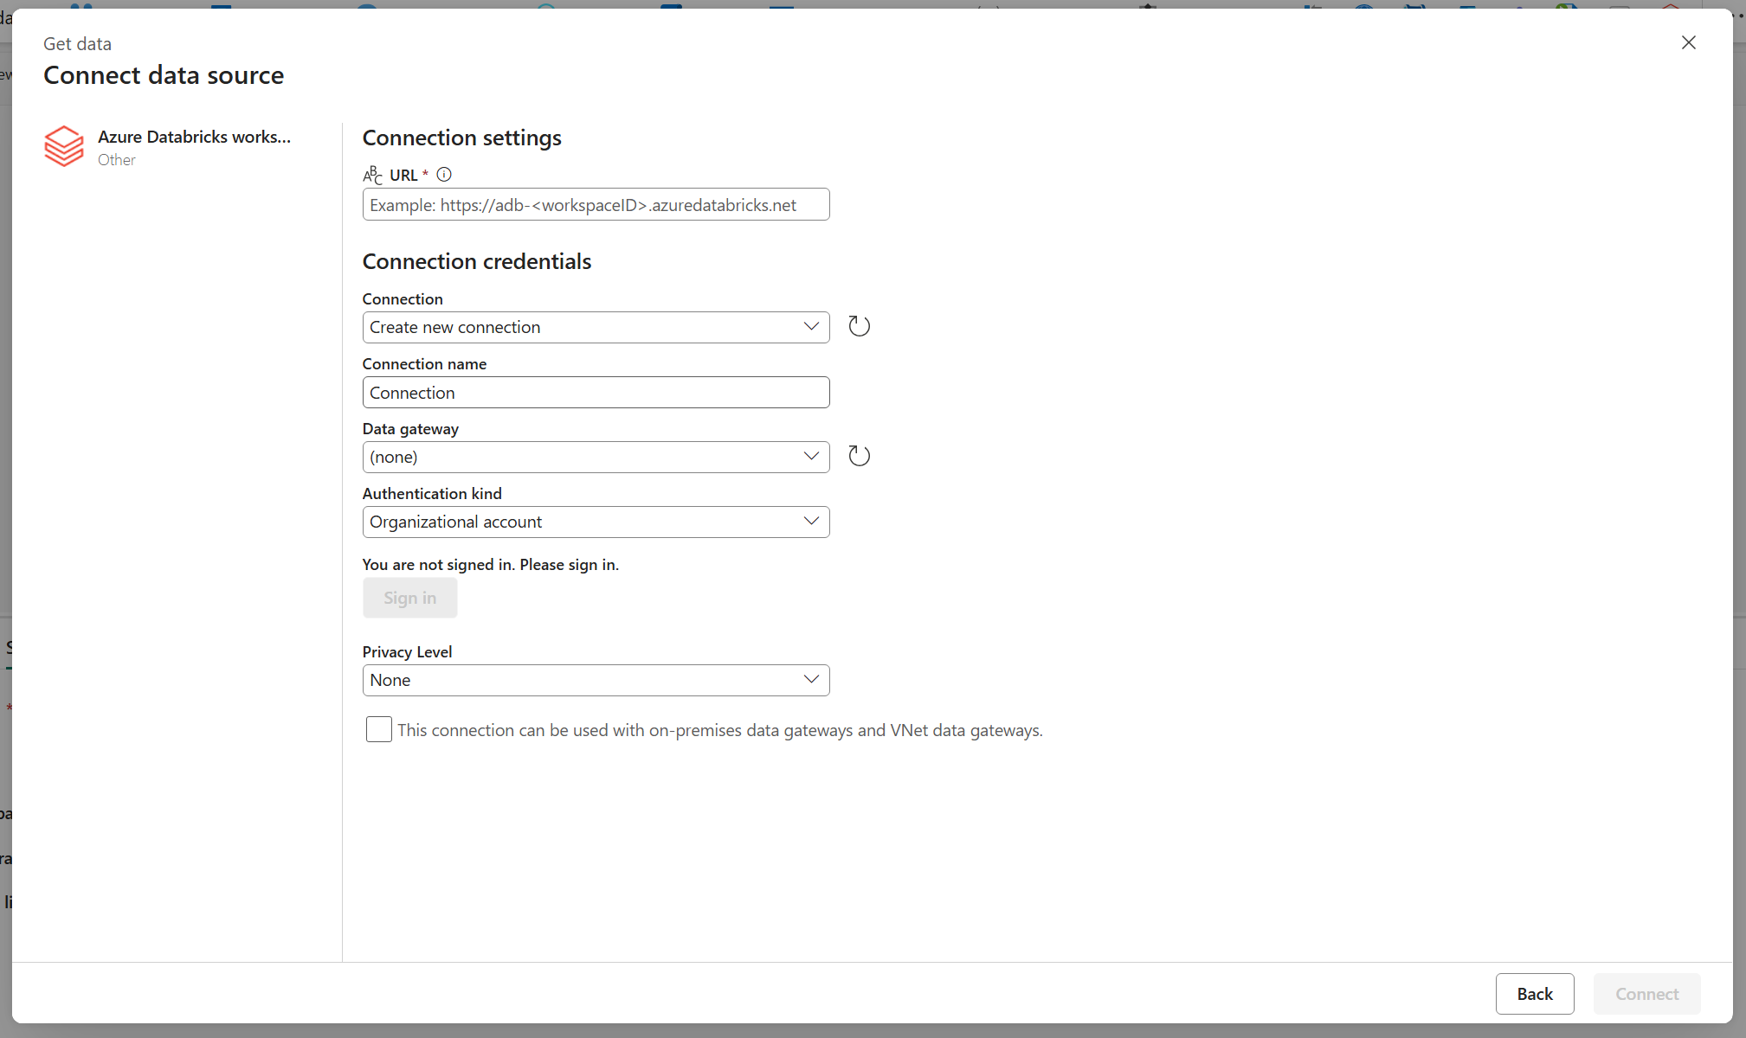Focus the URL input field
The height and width of the screenshot is (1038, 1746).
click(596, 204)
